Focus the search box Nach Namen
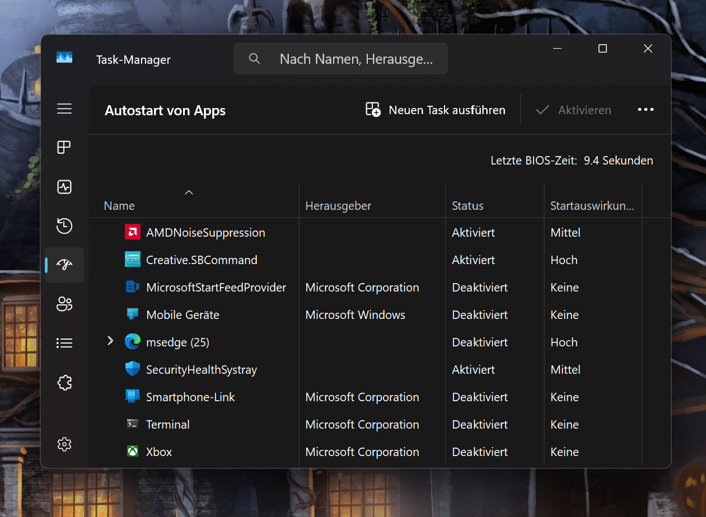Viewport: 706px width, 517px height. tap(340, 59)
